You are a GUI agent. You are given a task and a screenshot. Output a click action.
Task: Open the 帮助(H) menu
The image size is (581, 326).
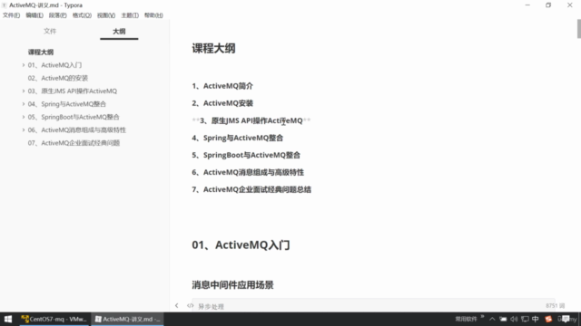coord(153,15)
